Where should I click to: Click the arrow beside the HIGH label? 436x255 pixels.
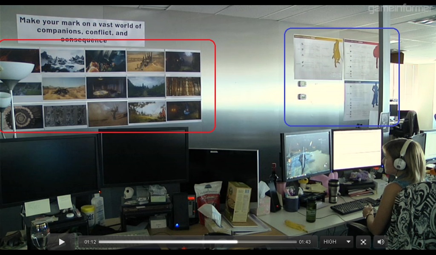point(349,242)
